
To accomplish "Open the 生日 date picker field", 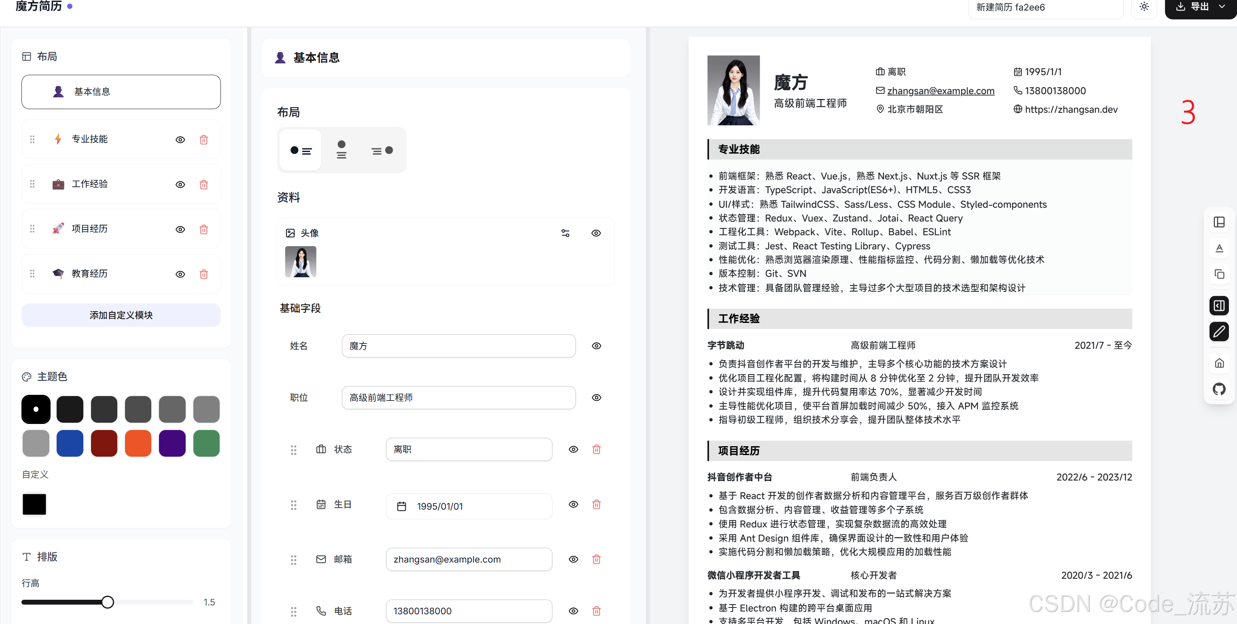I will [469, 506].
